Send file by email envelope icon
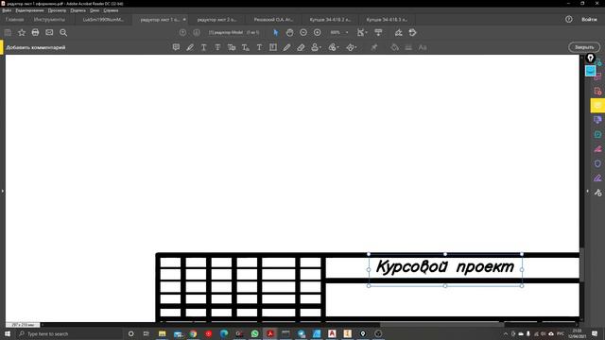605x340 pixels. [49, 33]
